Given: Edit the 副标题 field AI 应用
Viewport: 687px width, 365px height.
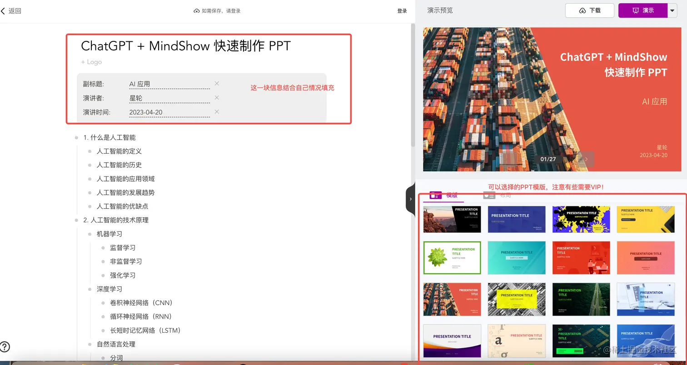Looking at the screenshot, I should tap(169, 84).
